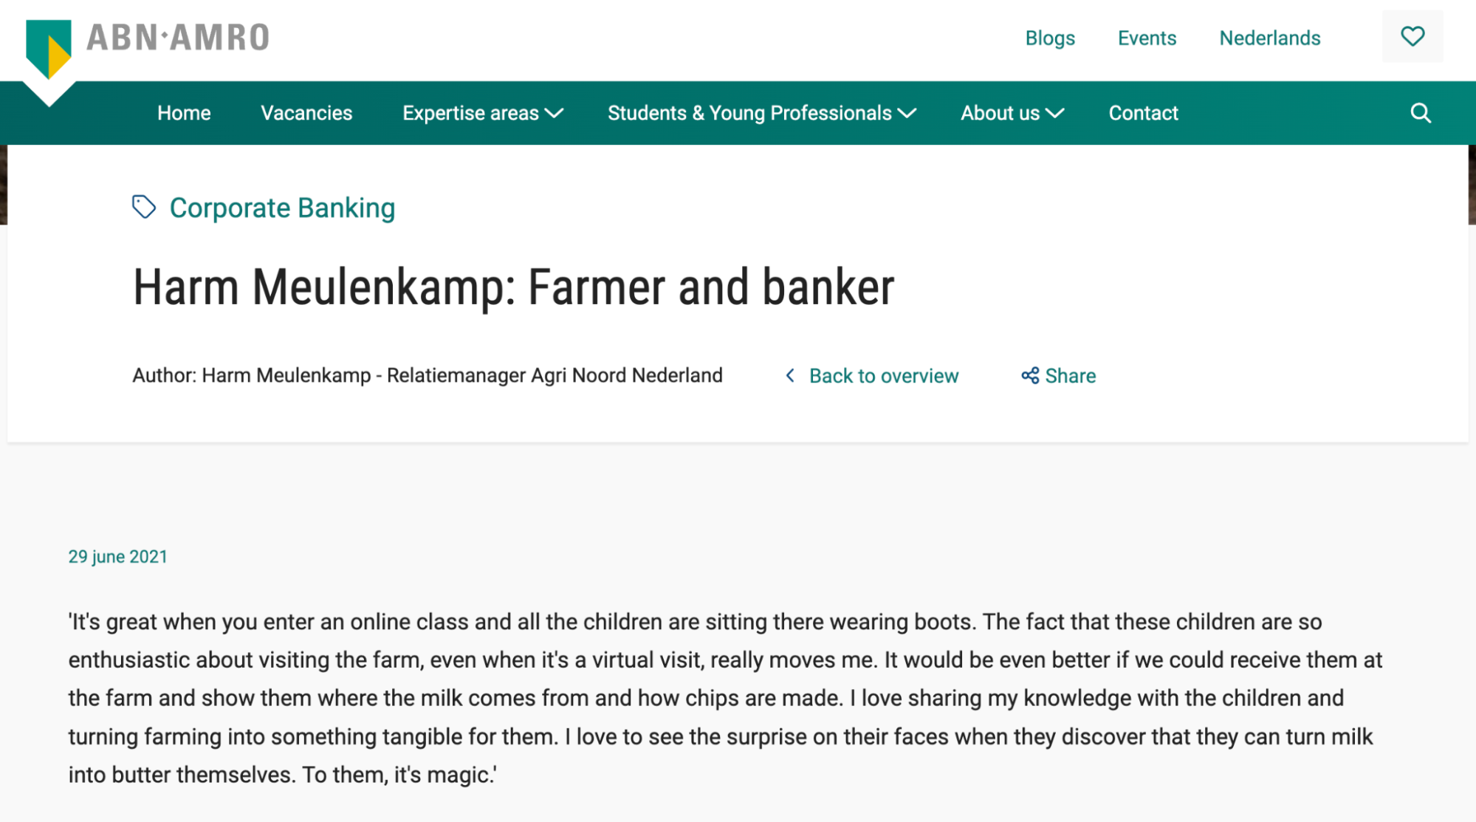The image size is (1476, 822).
Task: Switch language to Nederlands
Action: (1269, 38)
